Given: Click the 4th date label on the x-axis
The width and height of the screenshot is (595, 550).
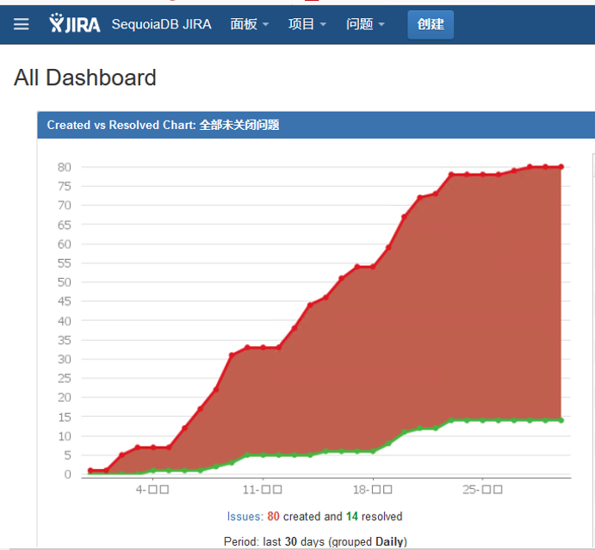Looking at the screenshot, I should point(153,490).
